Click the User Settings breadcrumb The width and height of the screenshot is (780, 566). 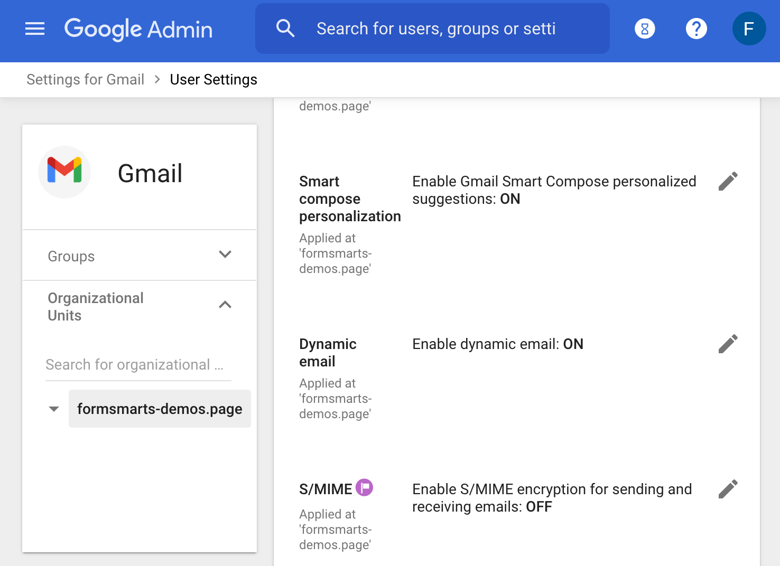[213, 79]
